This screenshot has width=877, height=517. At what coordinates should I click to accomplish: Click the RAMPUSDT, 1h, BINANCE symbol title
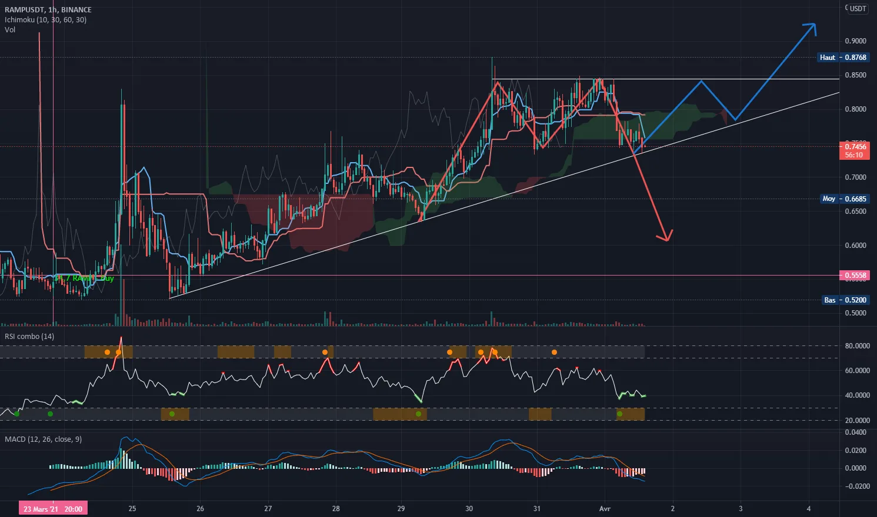point(48,10)
